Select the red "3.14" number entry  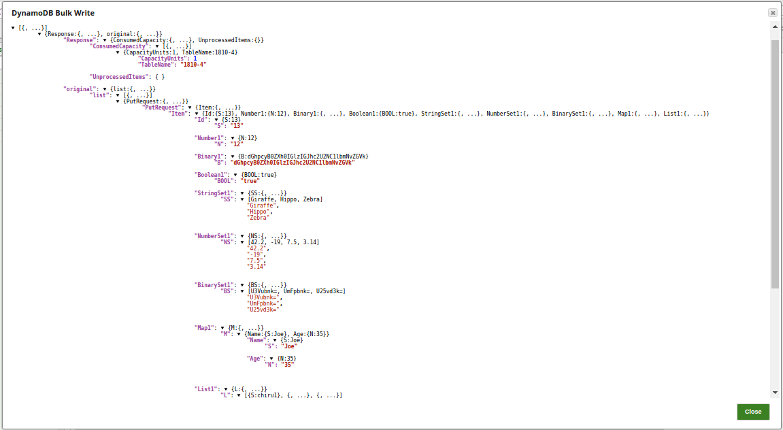coord(256,267)
